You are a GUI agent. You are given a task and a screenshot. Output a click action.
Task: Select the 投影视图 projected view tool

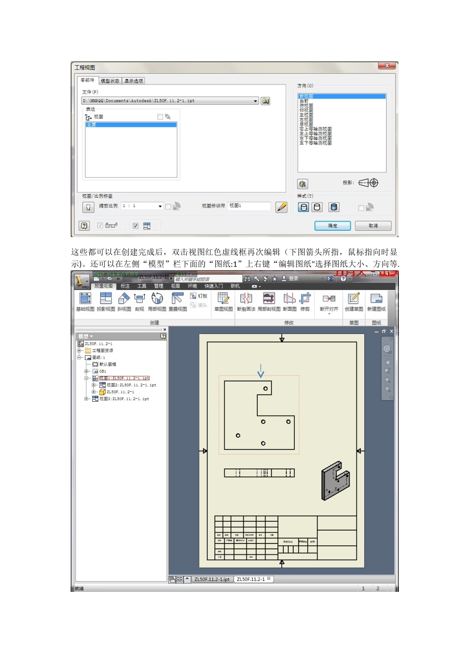coord(106,302)
